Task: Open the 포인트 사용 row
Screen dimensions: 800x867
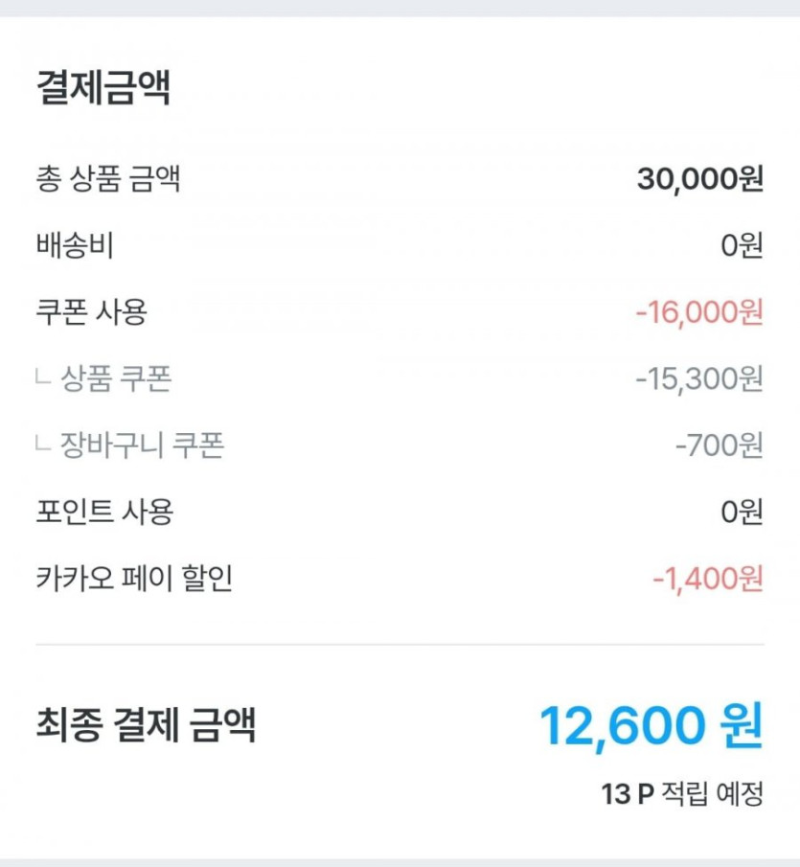Action: pyautogui.click(x=103, y=513)
